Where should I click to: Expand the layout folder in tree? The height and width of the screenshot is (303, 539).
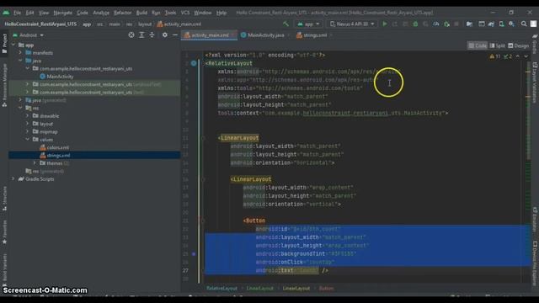click(x=28, y=124)
